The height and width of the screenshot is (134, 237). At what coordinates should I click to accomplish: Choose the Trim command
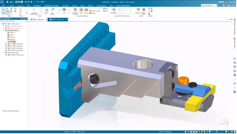point(106,11)
